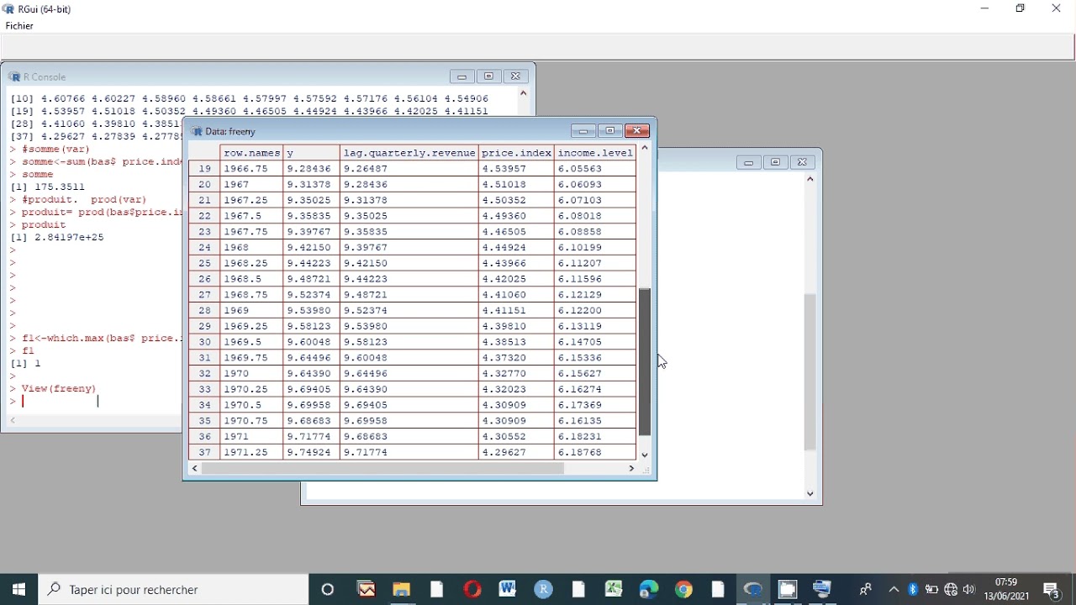Click cell 1968.75 in row.names column

(x=252, y=295)
